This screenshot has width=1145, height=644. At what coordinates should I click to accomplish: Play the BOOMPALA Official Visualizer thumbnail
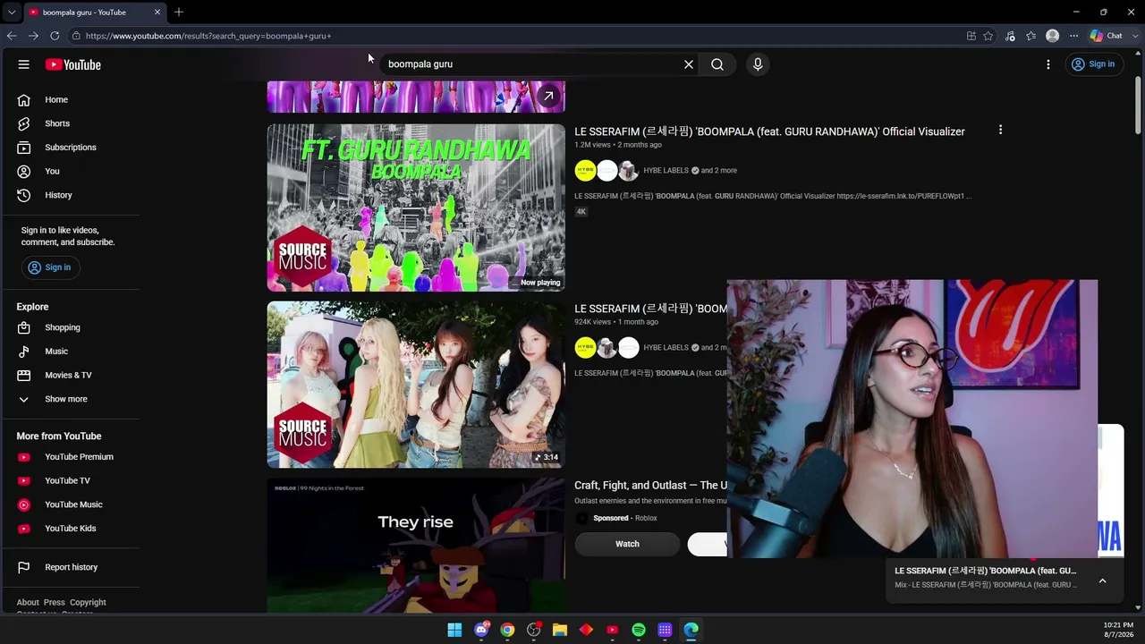416,208
